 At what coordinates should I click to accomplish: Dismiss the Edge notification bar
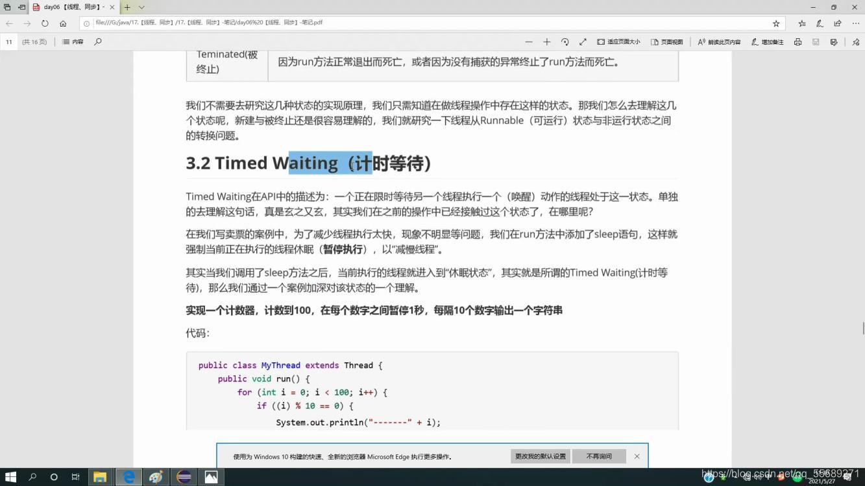pos(637,456)
